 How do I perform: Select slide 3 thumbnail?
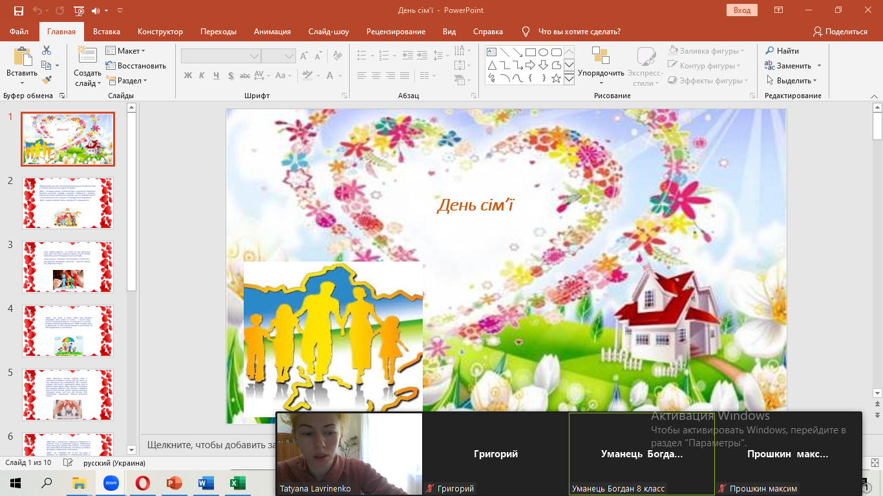coord(68,267)
